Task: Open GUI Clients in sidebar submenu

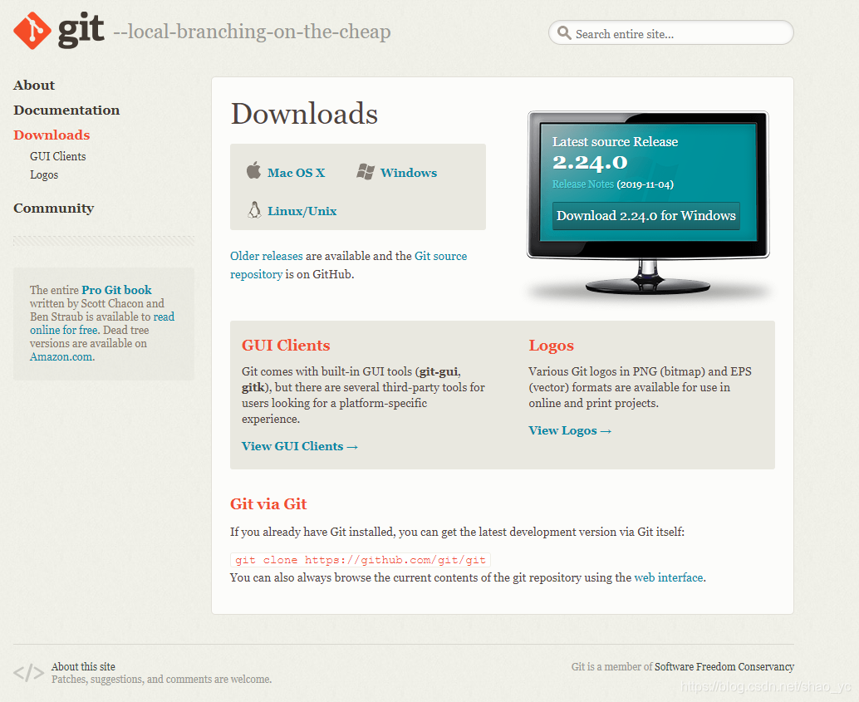Action: point(57,156)
